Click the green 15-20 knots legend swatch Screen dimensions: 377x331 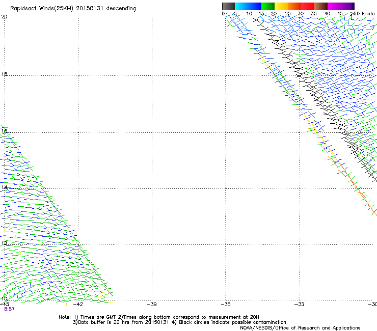[x=268, y=6]
